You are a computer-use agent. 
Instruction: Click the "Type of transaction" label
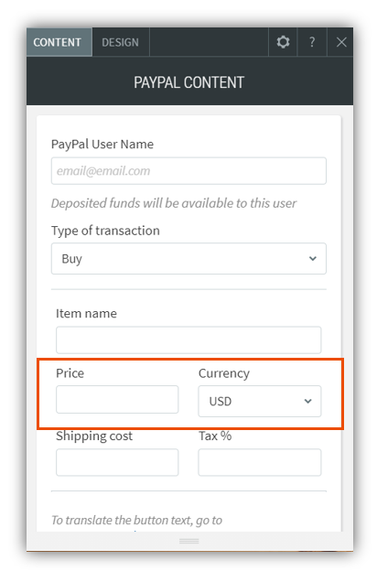tap(105, 231)
